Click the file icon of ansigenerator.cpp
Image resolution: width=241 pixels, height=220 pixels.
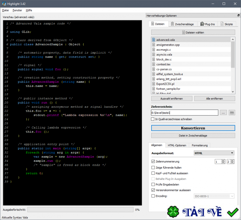point(154,45)
